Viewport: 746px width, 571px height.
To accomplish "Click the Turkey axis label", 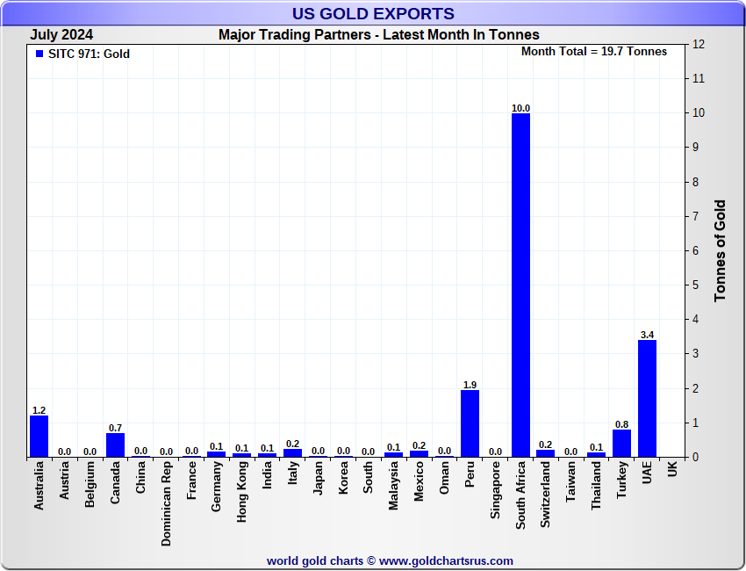I will pyautogui.click(x=622, y=480).
